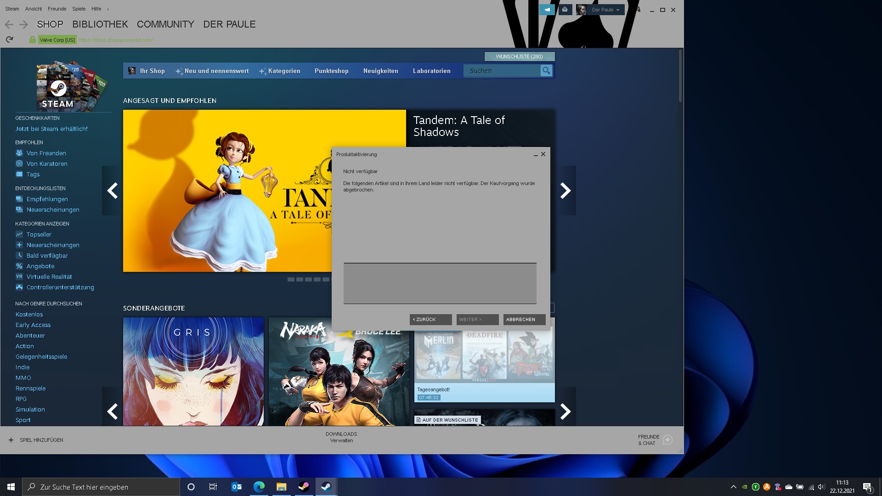Open the SHOP tab
The image size is (882, 496).
coord(50,24)
